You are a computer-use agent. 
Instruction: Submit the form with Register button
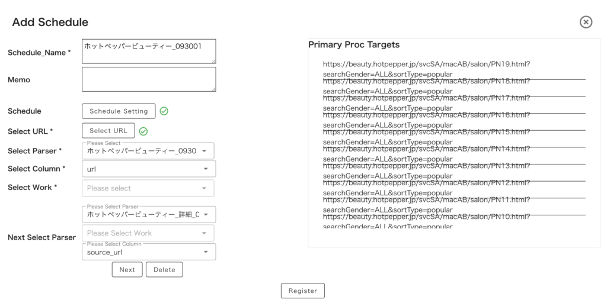click(302, 291)
